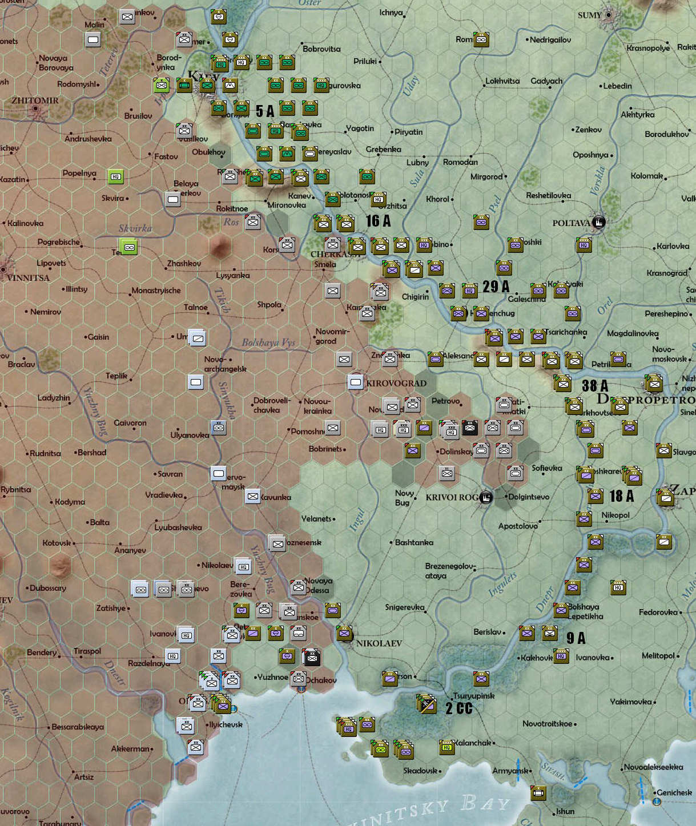Viewport: 696px width, 826px height.
Task: Select the light green HQ counter beside Popelnya
Action: pos(116,177)
